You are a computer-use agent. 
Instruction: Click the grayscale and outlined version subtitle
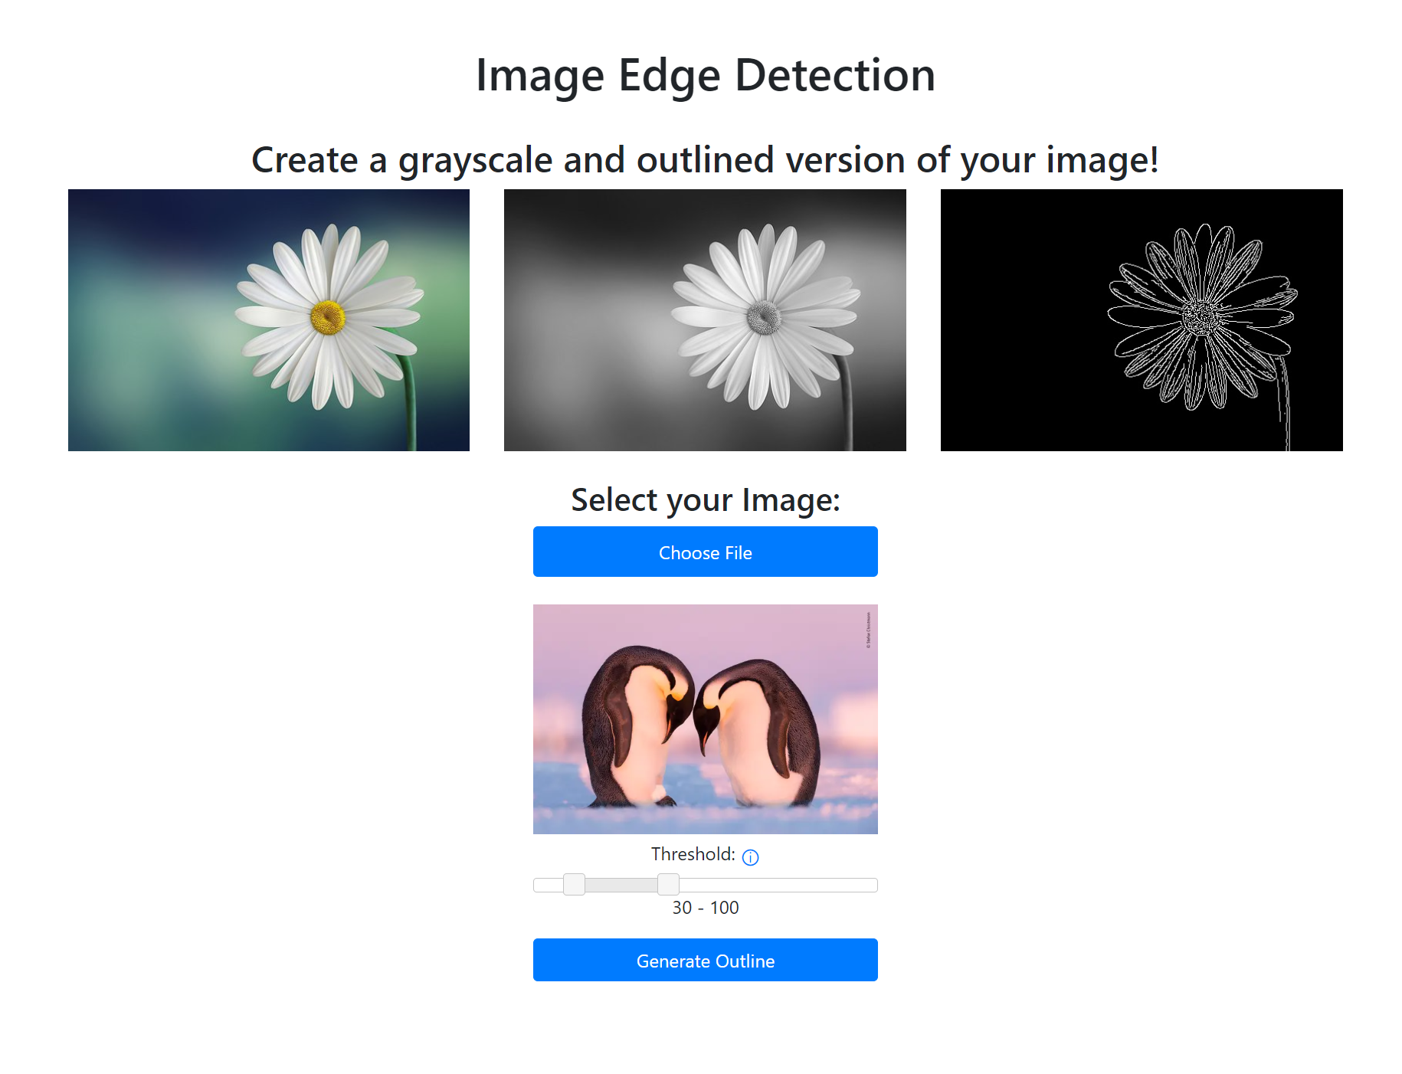pos(705,160)
